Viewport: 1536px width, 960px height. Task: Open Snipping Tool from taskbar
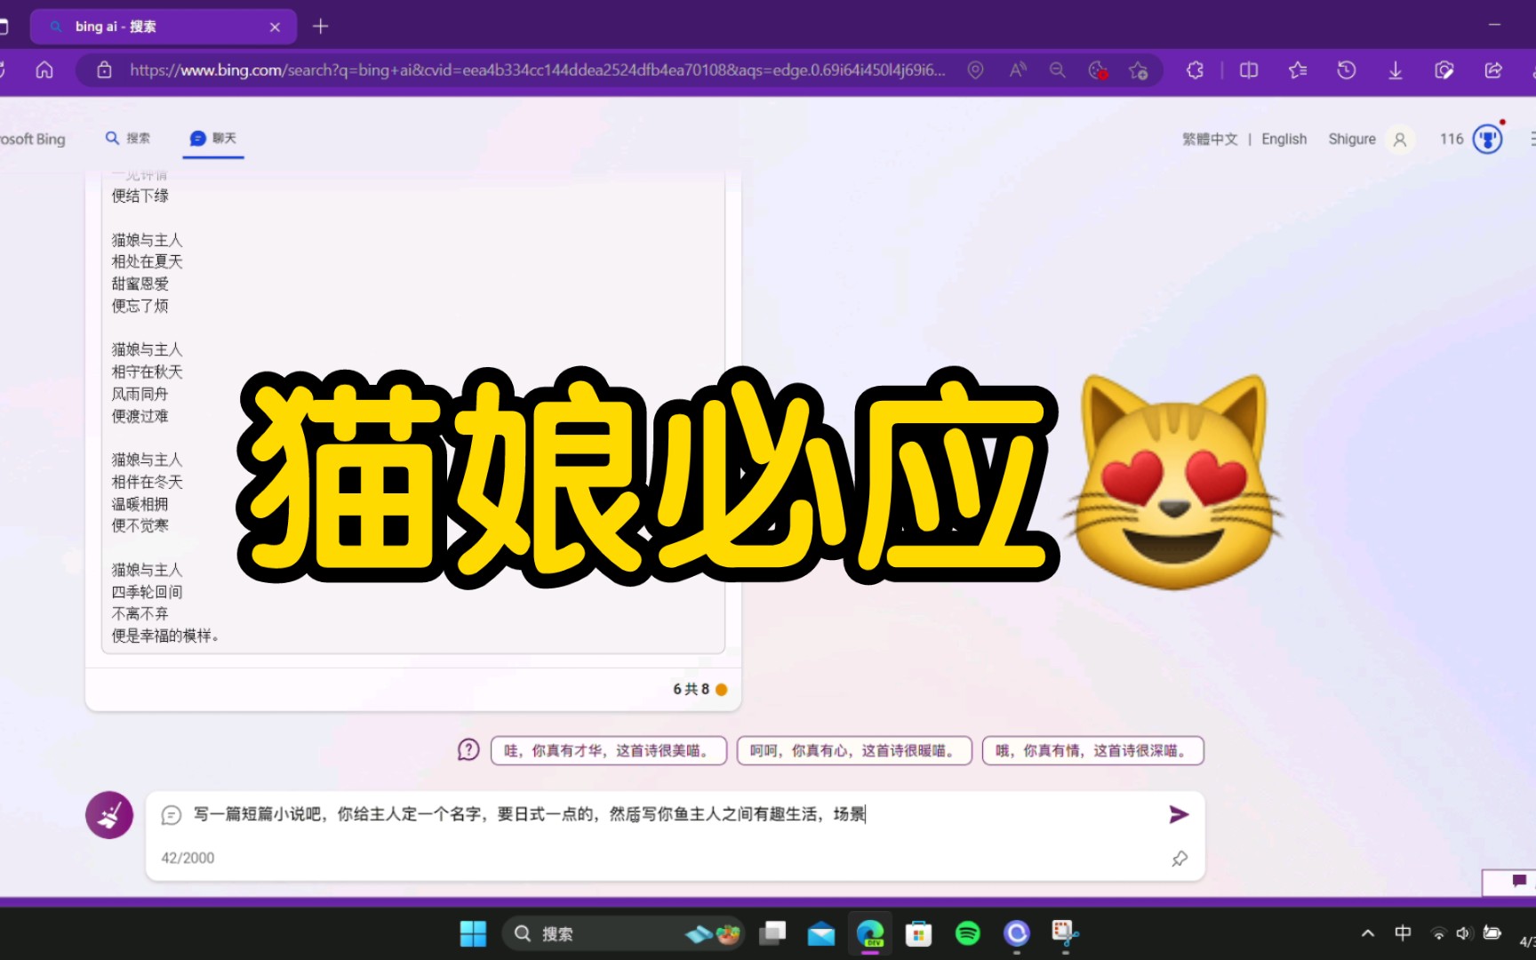(x=1065, y=933)
